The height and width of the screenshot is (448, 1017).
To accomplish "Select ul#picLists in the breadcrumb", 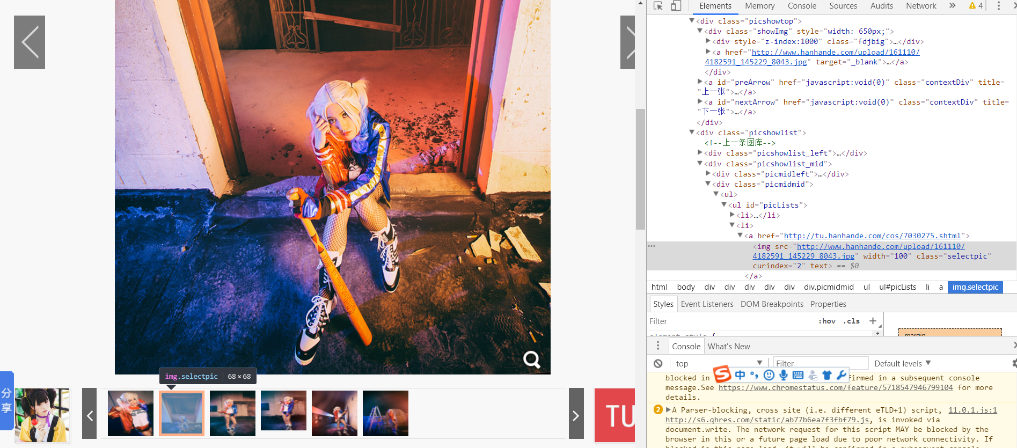I will tap(897, 287).
